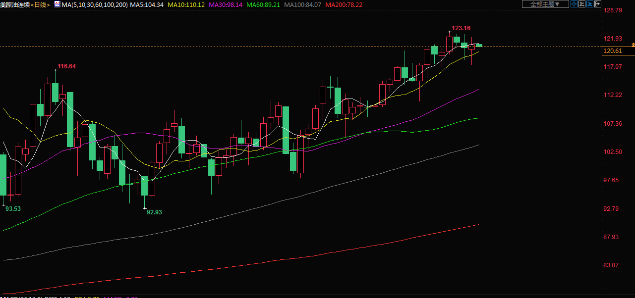Click the MA(5,10,30,60,100,200) parameters label
635x298 pixels.
click(94, 4)
